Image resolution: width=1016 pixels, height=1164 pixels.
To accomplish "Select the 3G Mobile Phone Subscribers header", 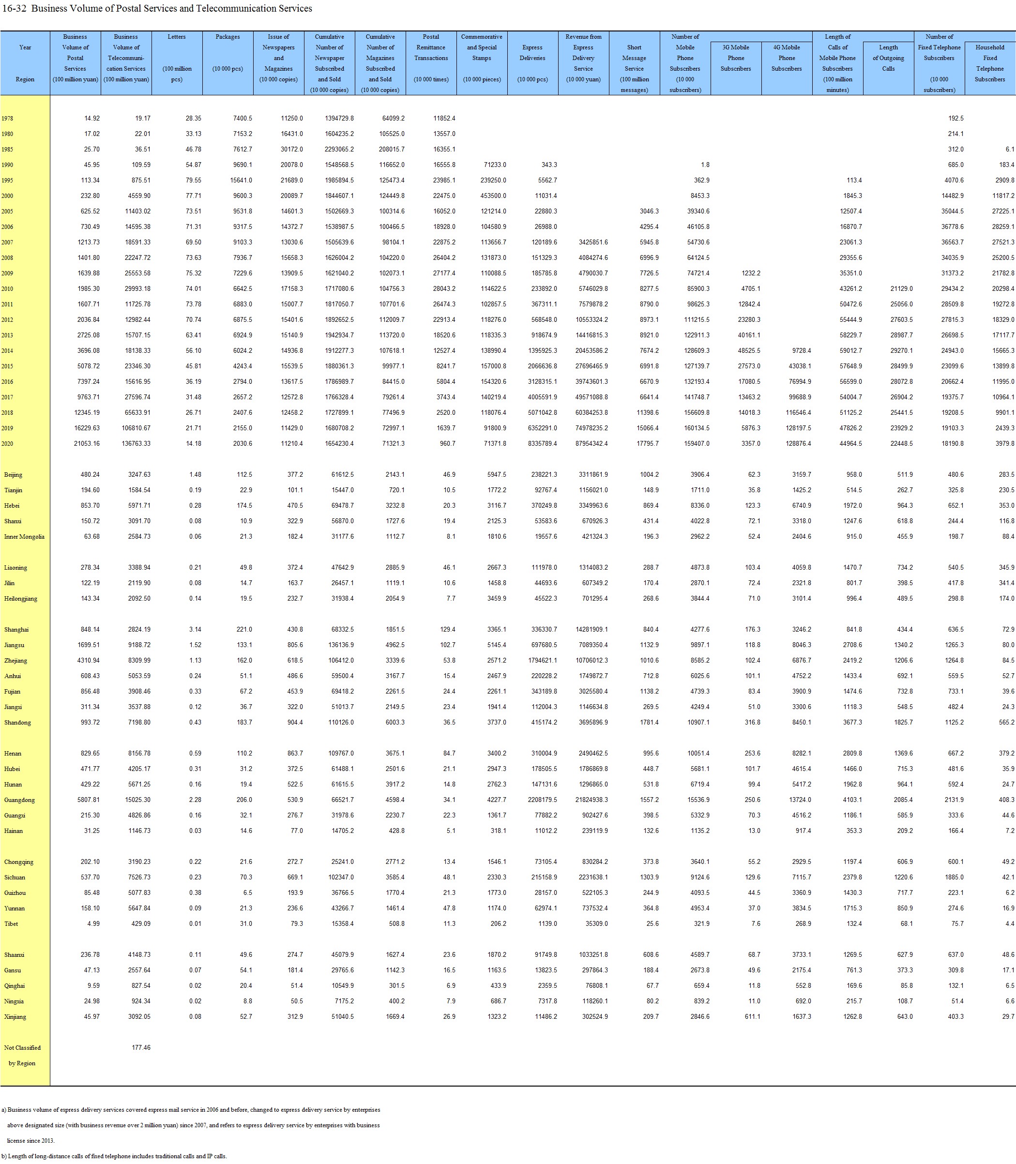I will click(735, 59).
